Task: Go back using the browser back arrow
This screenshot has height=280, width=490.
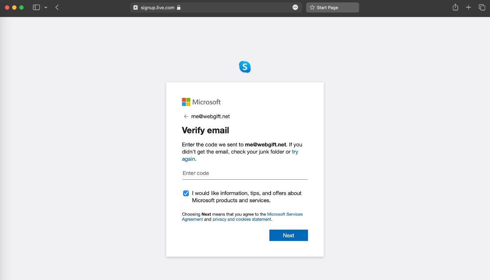Action: pyautogui.click(x=57, y=7)
